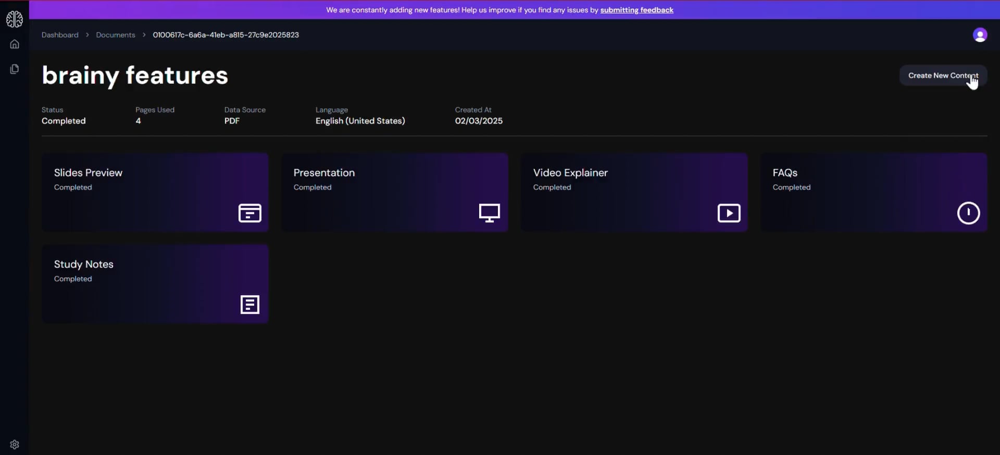Open the Study Notes card title
Screen dimensions: 1000x455
84,264
